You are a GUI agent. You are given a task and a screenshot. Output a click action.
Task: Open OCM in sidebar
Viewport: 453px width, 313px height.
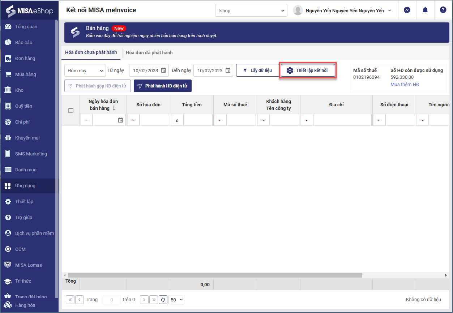point(27,249)
